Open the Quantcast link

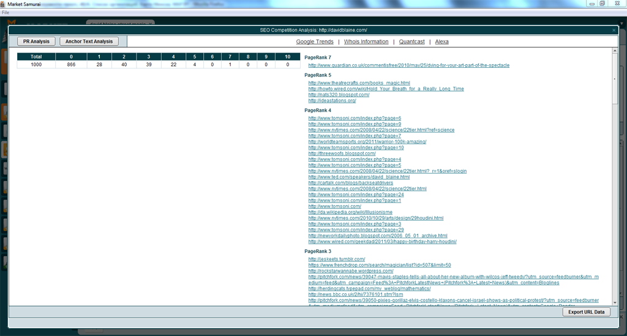pyautogui.click(x=412, y=42)
